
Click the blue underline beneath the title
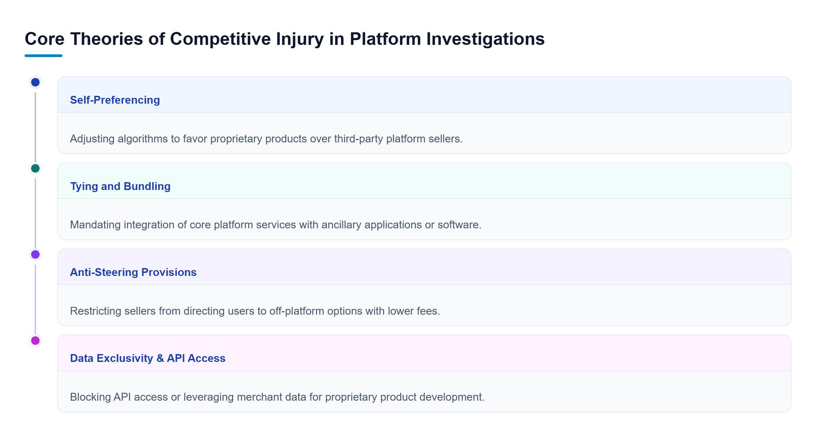point(44,56)
